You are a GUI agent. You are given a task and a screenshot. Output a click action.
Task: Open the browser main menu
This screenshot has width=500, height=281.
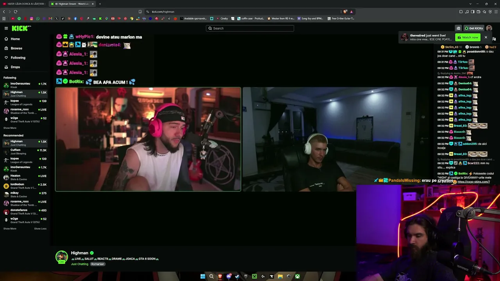(x=496, y=12)
